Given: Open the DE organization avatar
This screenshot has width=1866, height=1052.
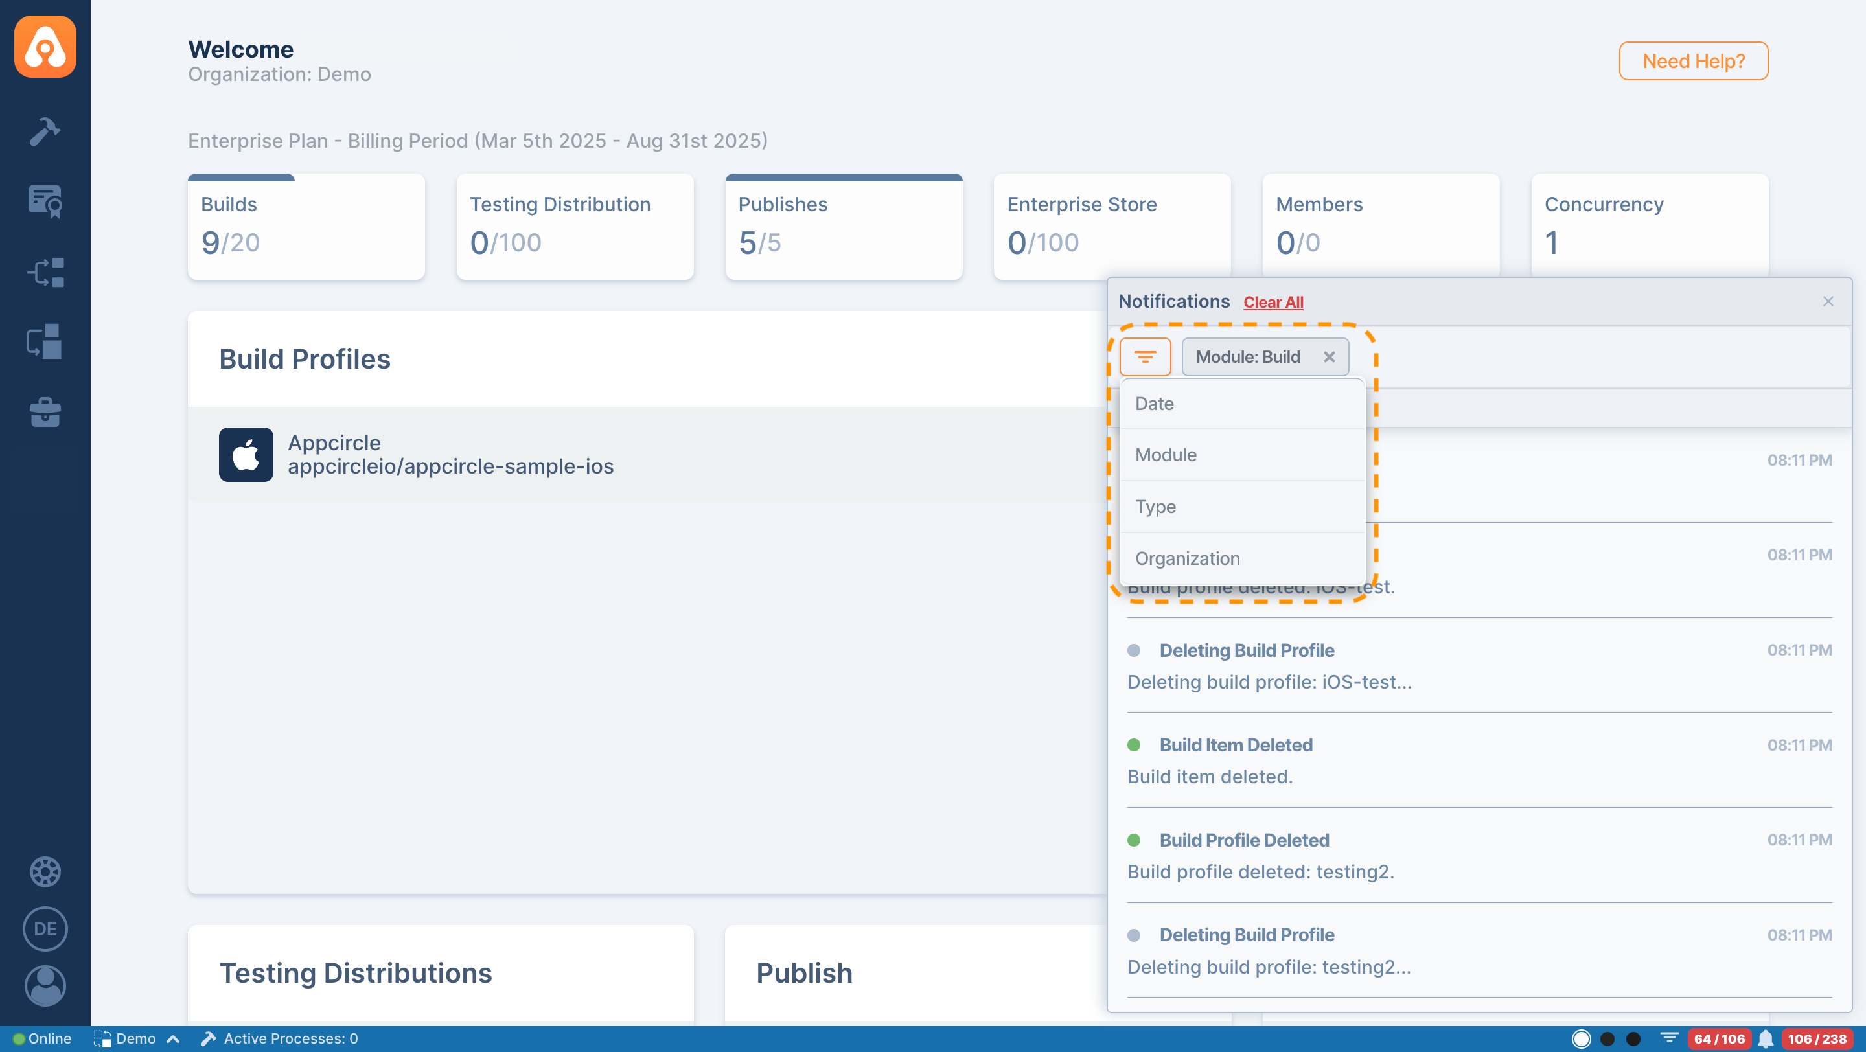Looking at the screenshot, I should (45, 928).
